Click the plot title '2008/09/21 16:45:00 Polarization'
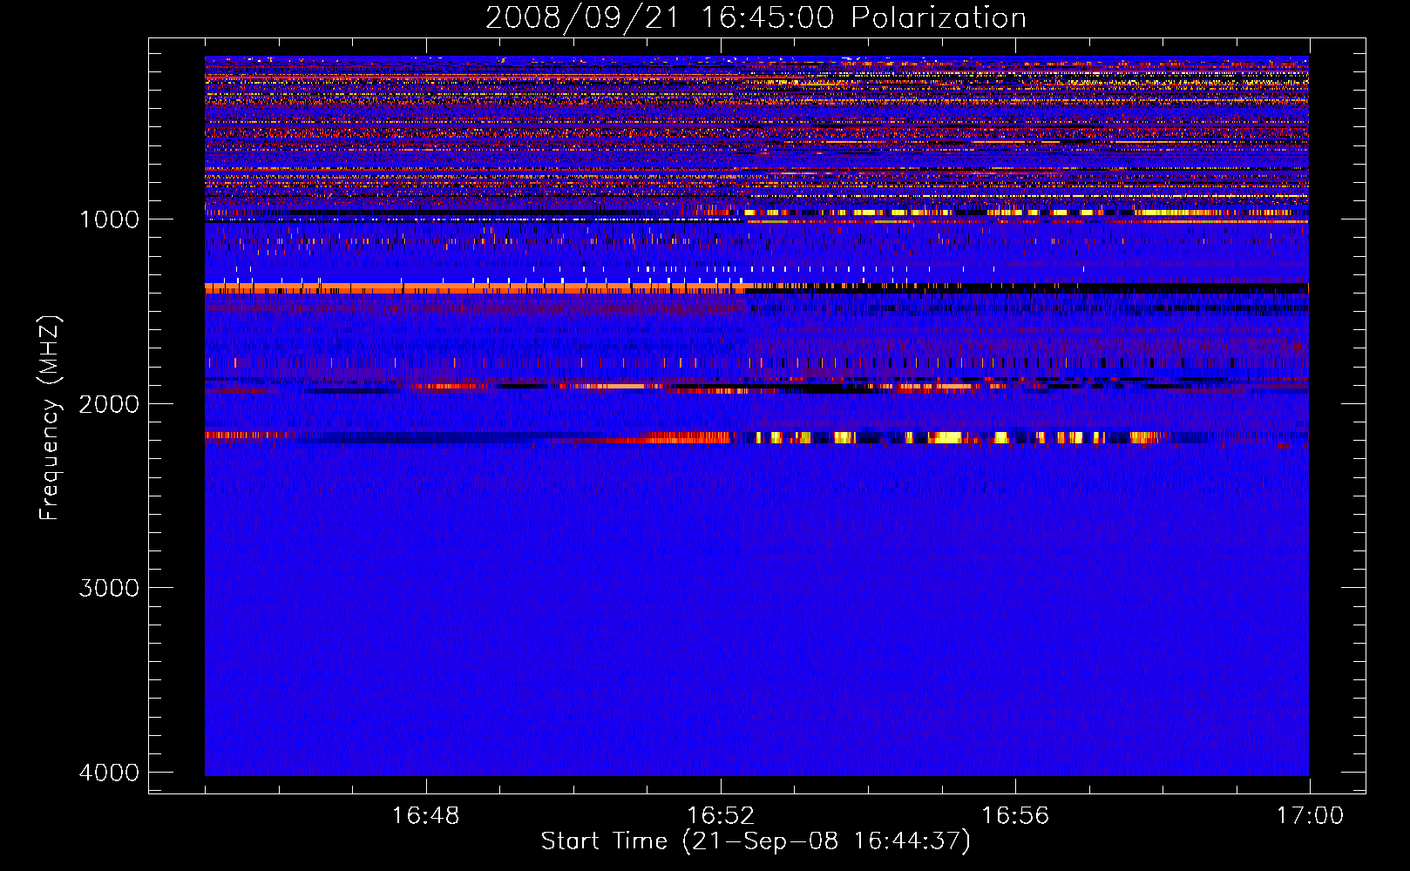This screenshot has height=871, width=1410. pos(756,18)
